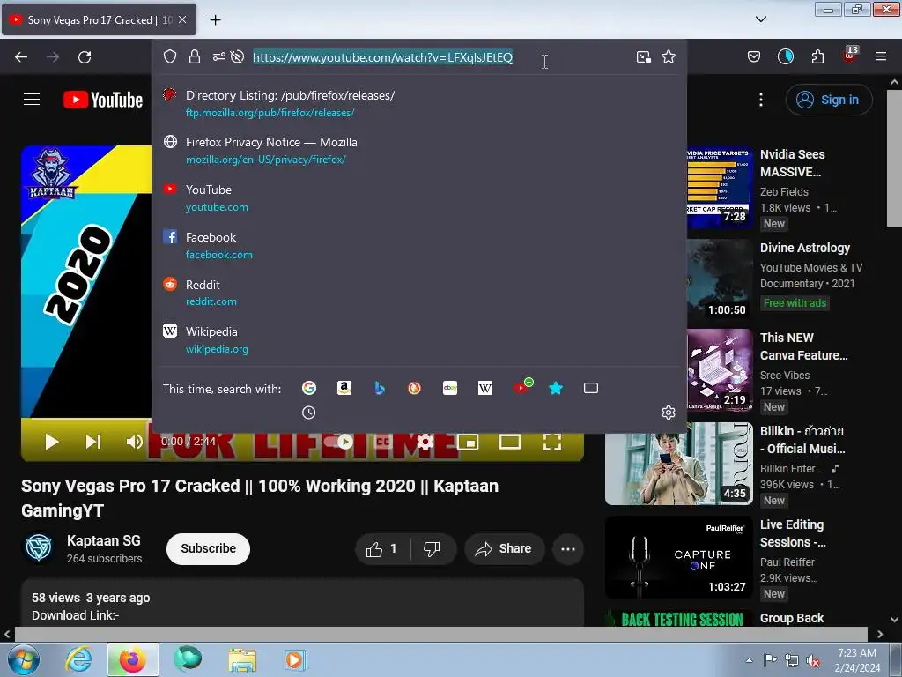Show site information via the padlock icon
The width and height of the screenshot is (902, 677).
pos(195,56)
